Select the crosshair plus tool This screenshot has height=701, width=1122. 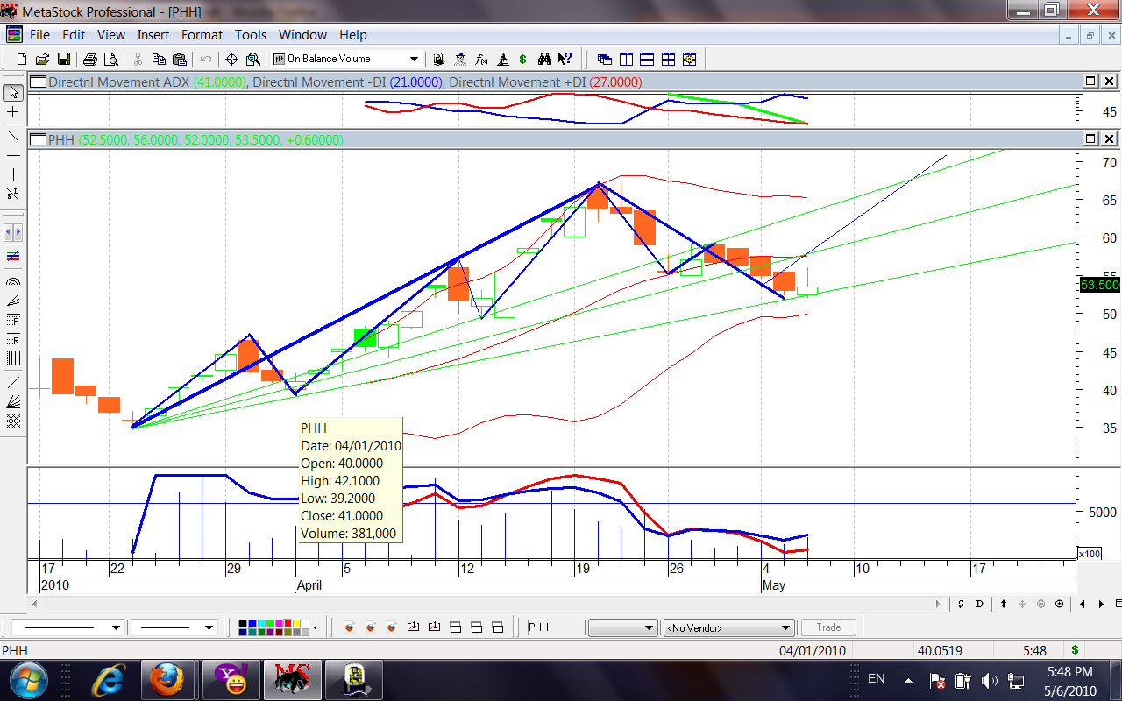13,112
